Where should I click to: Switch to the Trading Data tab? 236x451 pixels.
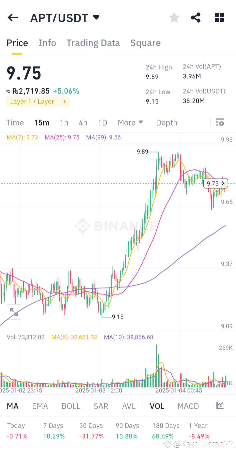[x=93, y=43]
